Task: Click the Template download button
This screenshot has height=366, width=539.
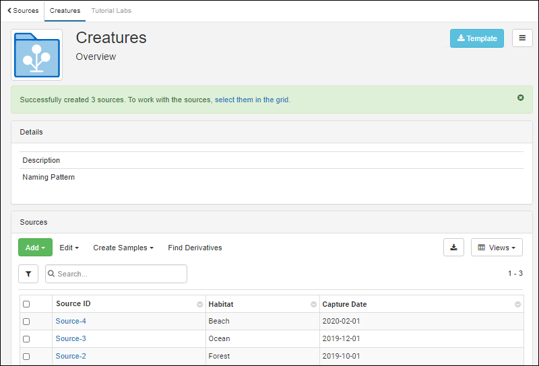Action: coord(476,38)
